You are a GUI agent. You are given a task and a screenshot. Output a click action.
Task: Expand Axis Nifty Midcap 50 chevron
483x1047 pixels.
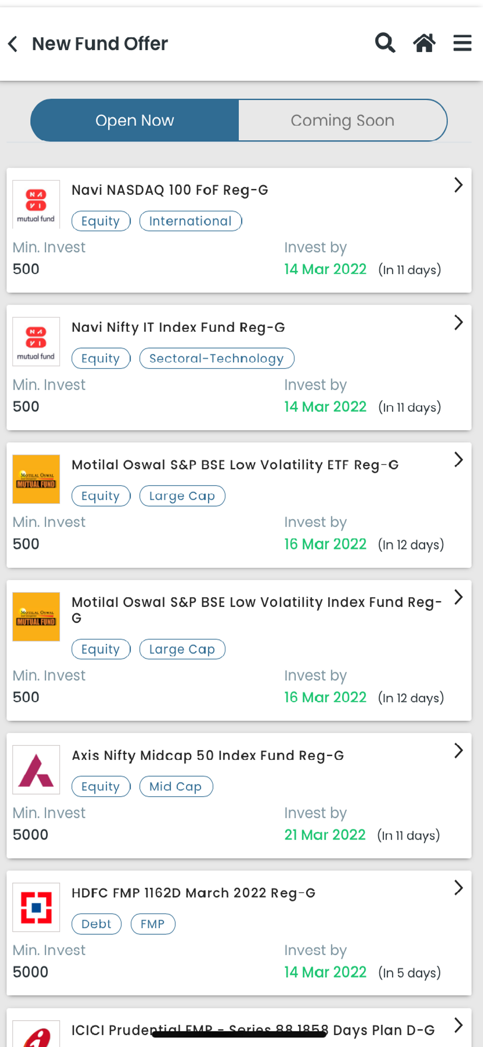coord(458,750)
